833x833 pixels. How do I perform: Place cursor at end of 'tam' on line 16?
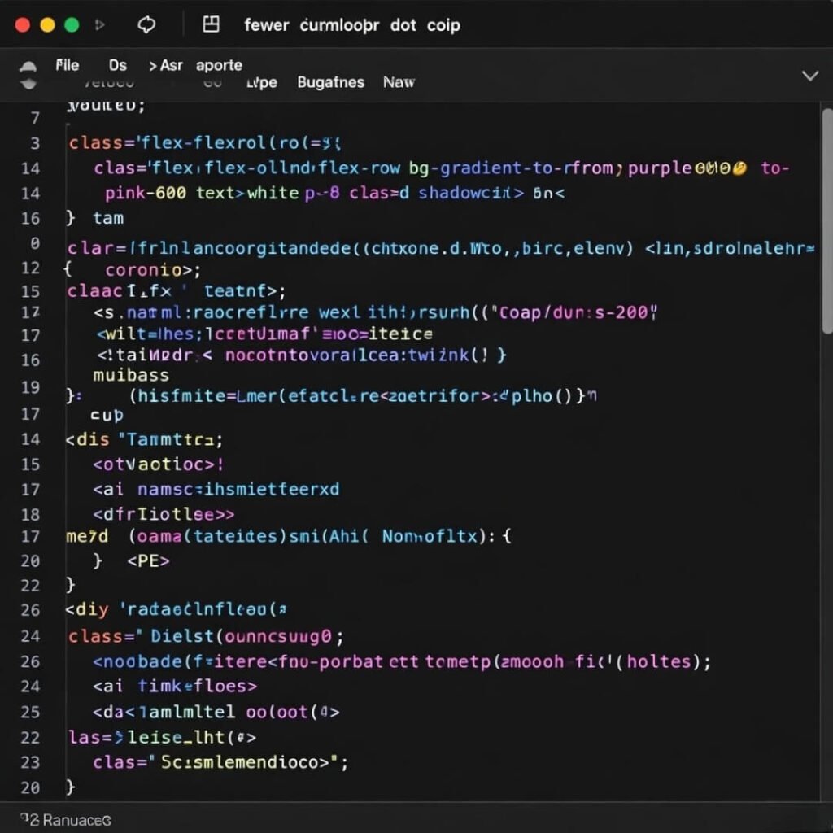[127, 218]
